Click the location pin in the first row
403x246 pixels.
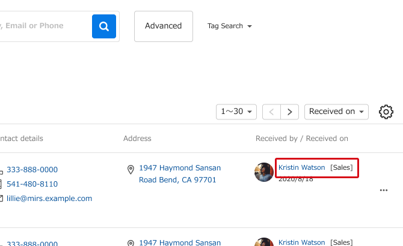[131, 170]
